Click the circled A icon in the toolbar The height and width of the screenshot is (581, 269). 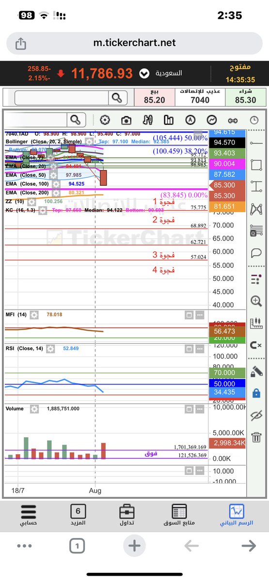pyautogui.click(x=190, y=120)
